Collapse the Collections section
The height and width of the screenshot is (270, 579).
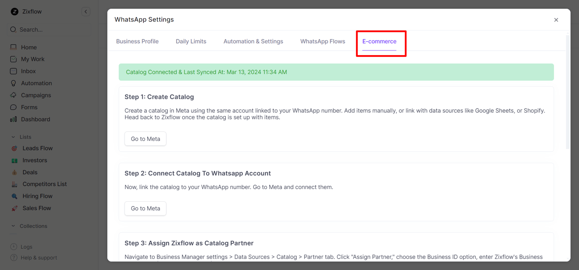pyautogui.click(x=13, y=225)
